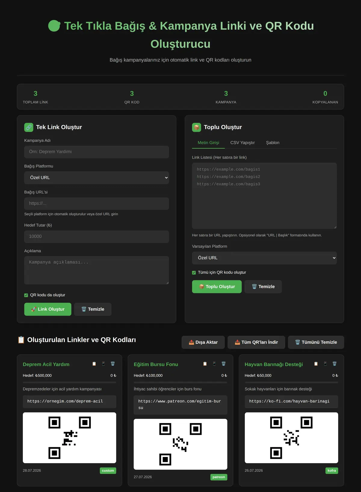The image size is (361, 492).
Task: Delete the Hayvan Barınağı Desteği card
Action: pos(335,364)
